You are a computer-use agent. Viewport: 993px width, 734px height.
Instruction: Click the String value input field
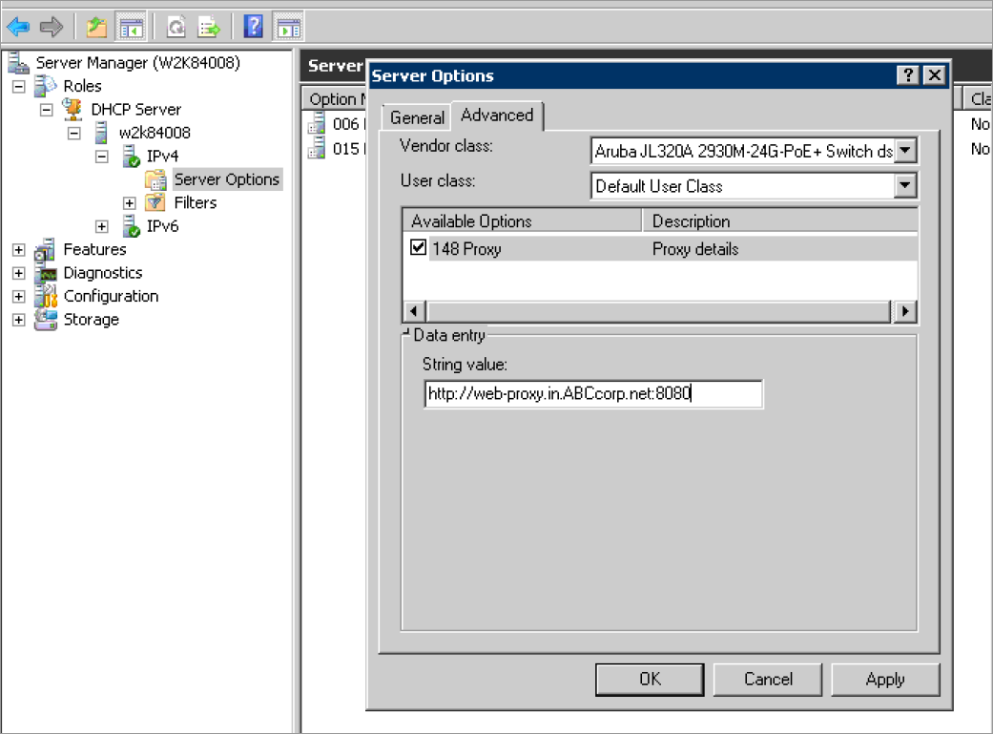click(x=593, y=393)
